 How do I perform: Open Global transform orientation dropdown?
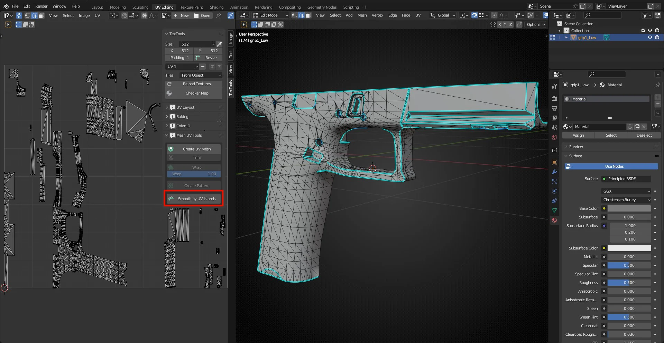[443, 15]
